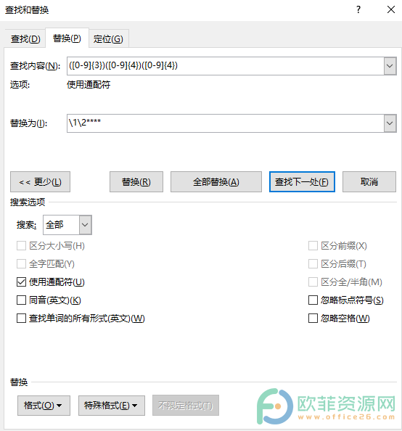Check the 忽略空格(W) option
Image resolution: width=402 pixels, height=431 pixels.
coord(313,319)
